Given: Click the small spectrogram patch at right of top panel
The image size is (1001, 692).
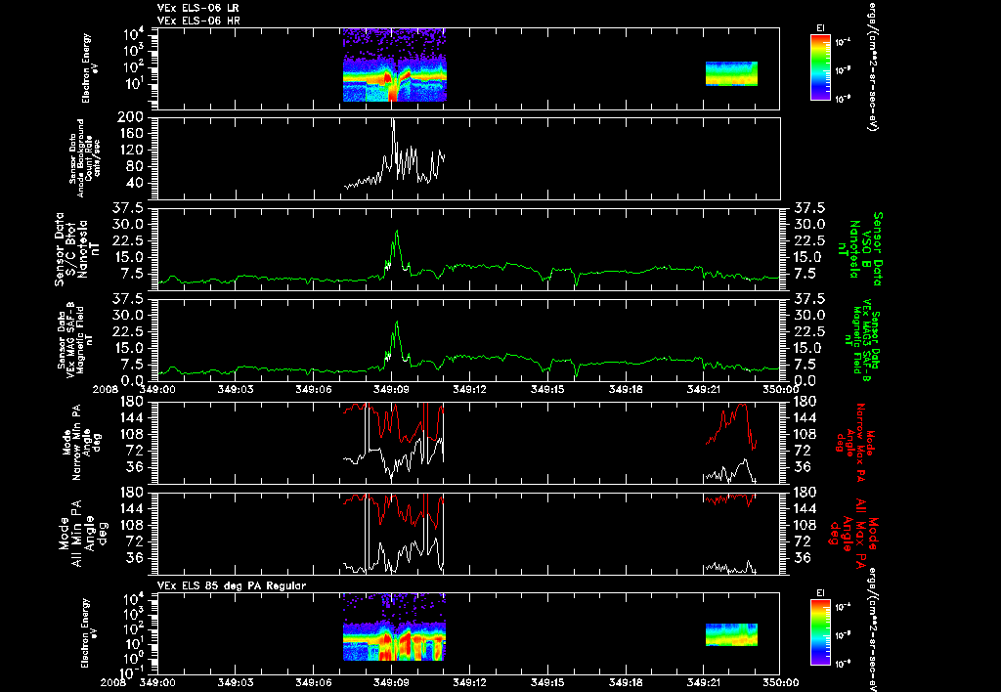Looking at the screenshot, I should point(731,73).
